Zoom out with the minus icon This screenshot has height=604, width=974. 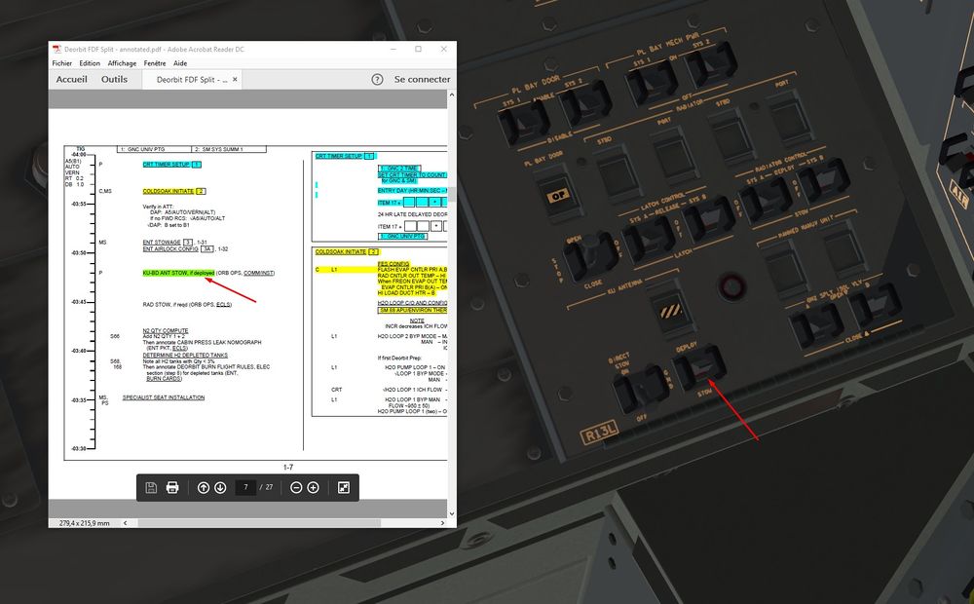coord(296,488)
